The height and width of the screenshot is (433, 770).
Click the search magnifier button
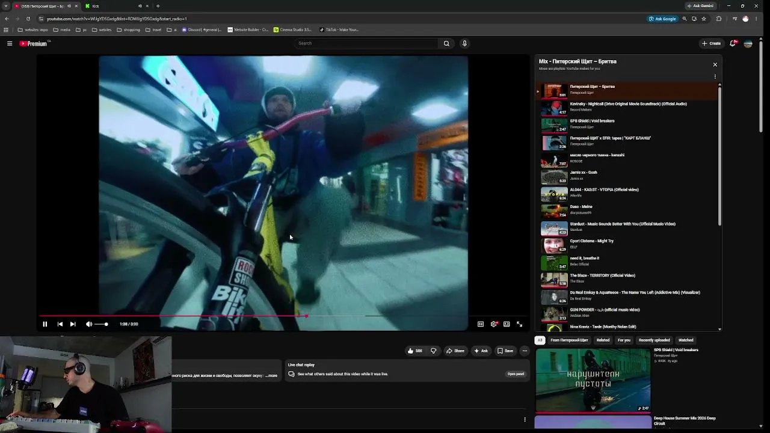click(x=446, y=43)
